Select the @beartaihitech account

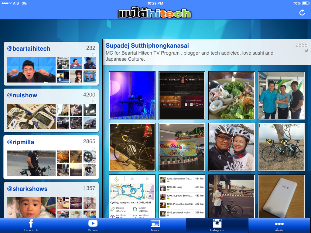coord(51,63)
